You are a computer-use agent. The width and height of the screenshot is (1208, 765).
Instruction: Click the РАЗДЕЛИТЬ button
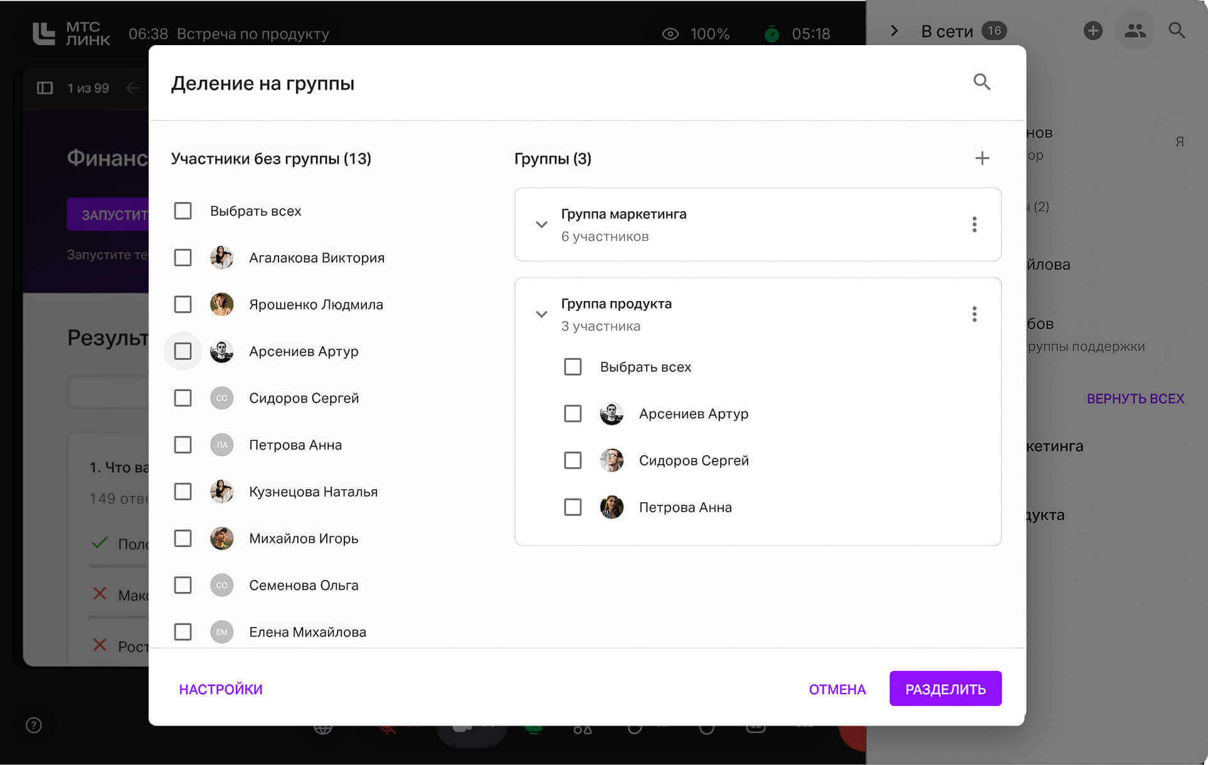(x=945, y=689)
